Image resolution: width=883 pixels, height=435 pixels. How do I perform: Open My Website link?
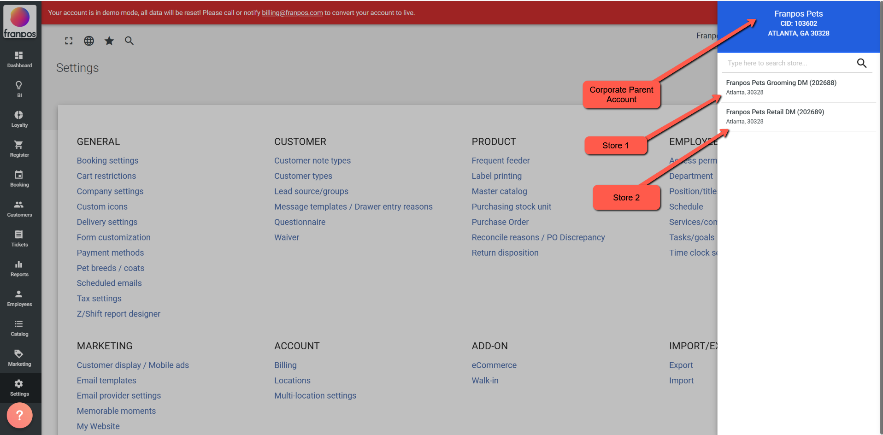coord(98,426)
